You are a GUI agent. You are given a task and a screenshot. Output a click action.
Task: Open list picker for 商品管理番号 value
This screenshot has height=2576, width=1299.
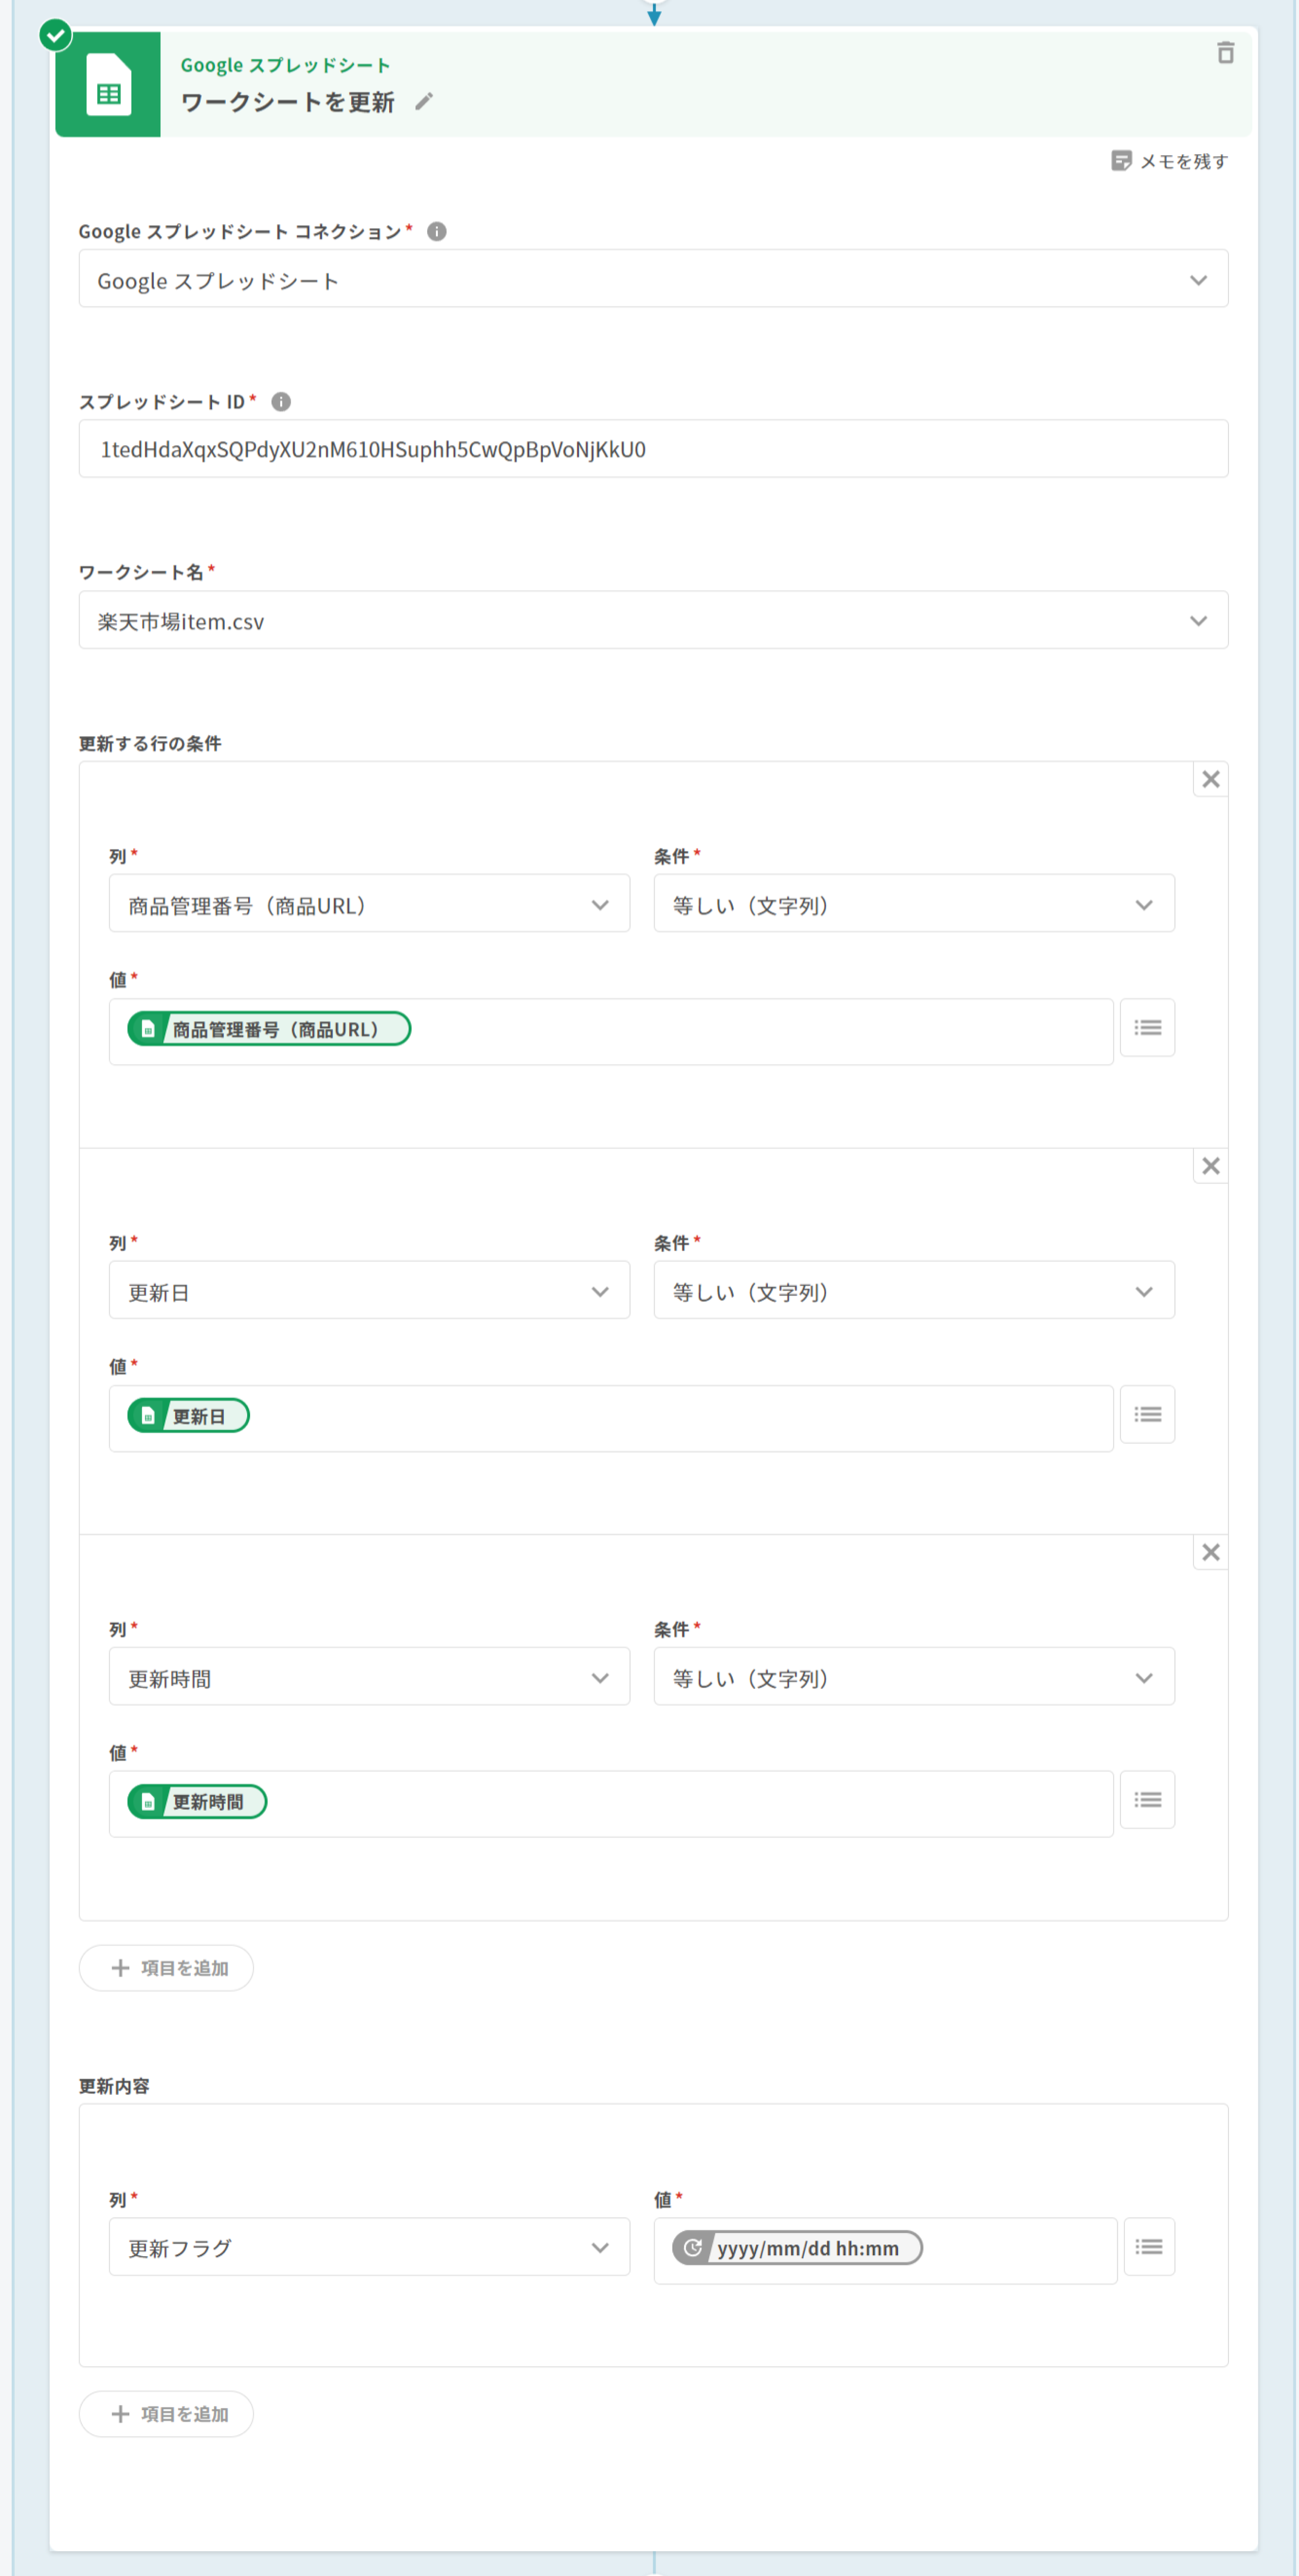pyautogui.click(x=1147, y=1028)
